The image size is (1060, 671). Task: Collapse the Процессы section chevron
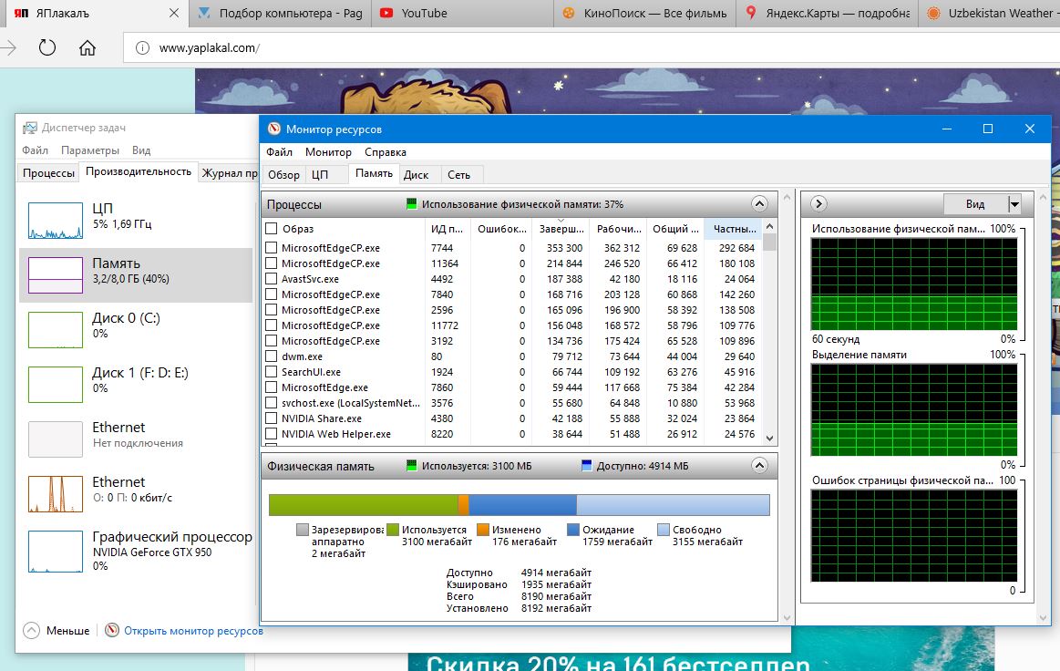[758, 204]
